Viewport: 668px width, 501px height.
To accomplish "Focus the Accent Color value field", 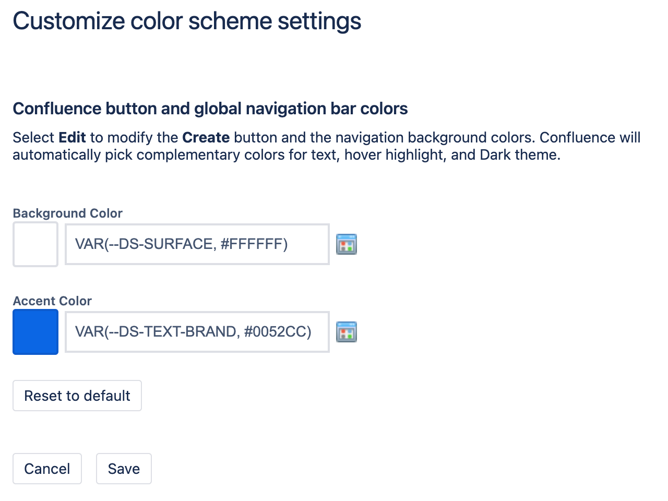I will (197, 332).
